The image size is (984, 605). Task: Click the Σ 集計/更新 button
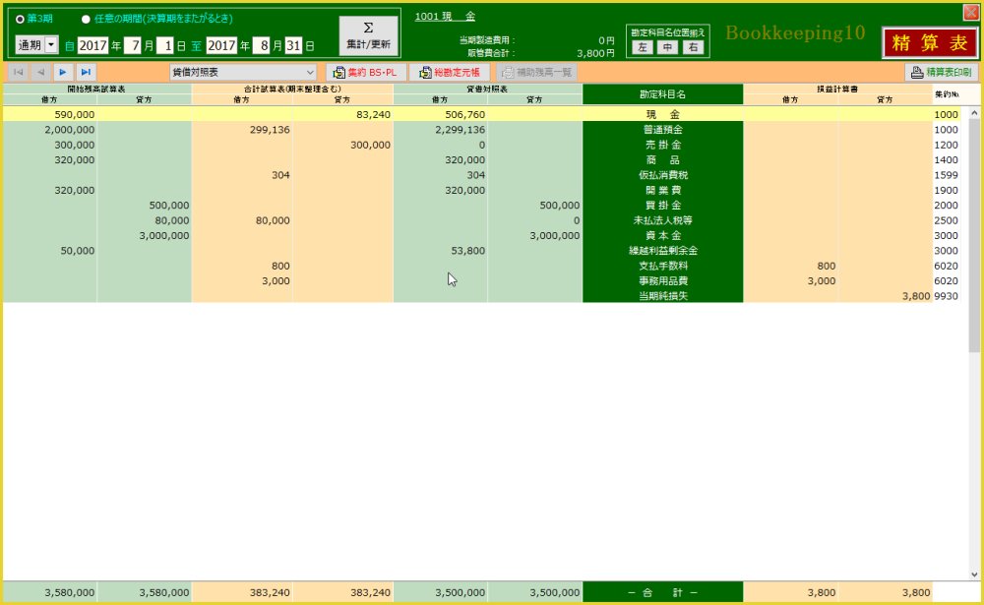(368, 36)
